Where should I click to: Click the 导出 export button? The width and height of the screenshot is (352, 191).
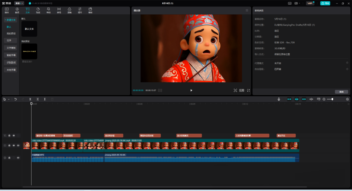(x=325, y=3)
